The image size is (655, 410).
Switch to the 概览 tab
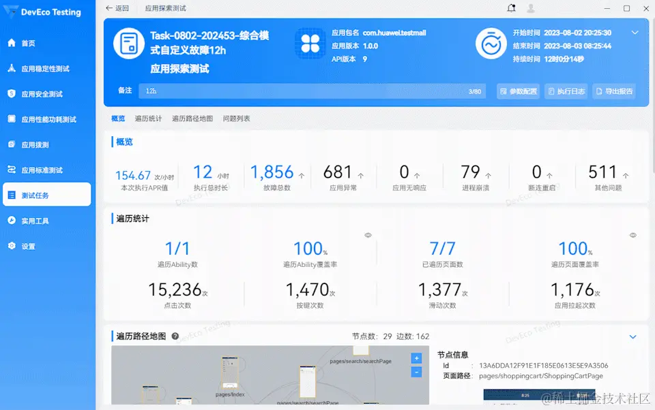click(118, 119)
